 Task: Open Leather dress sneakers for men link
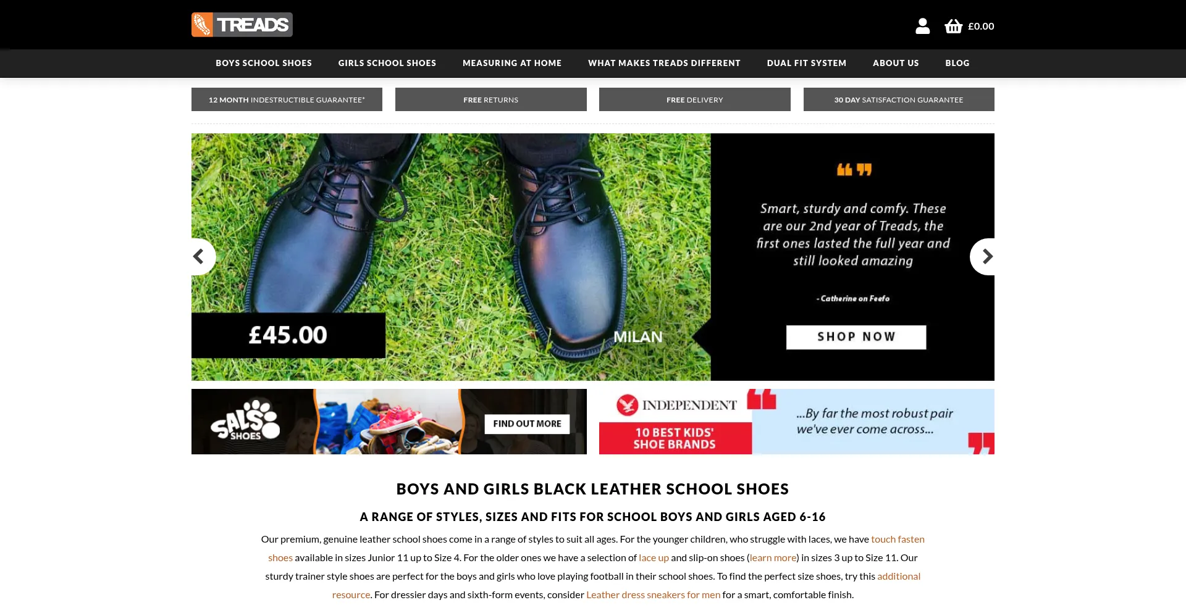pos(653,594)
